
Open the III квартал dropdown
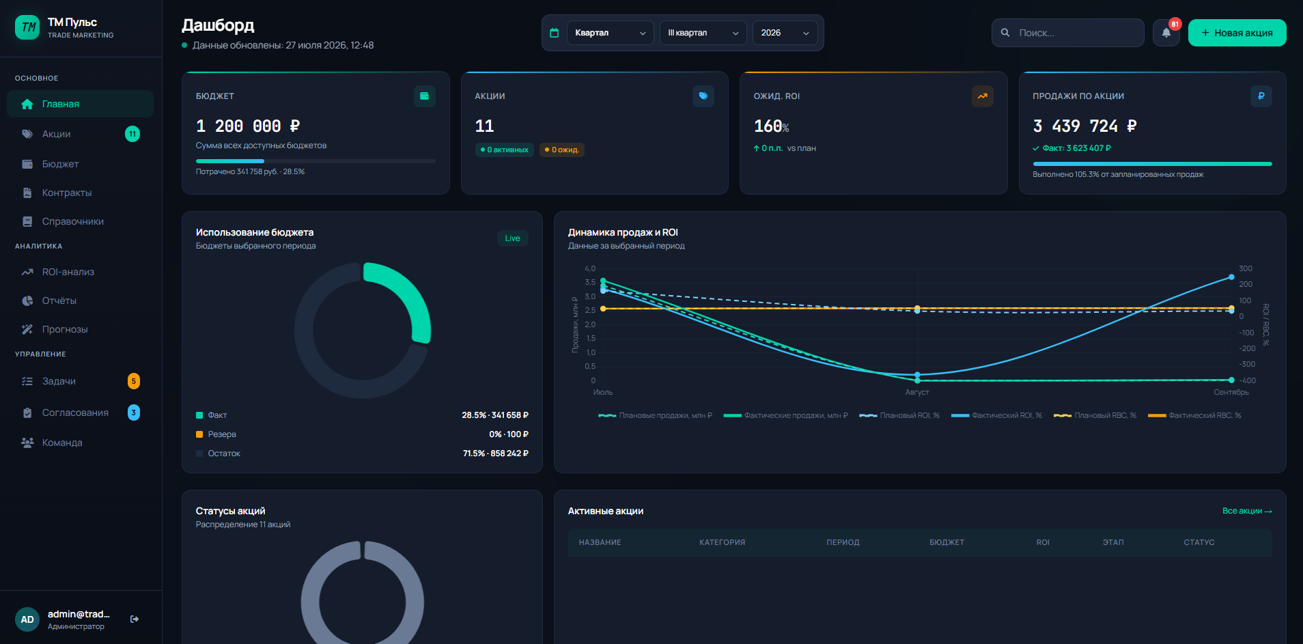click(x=703, y=33)
